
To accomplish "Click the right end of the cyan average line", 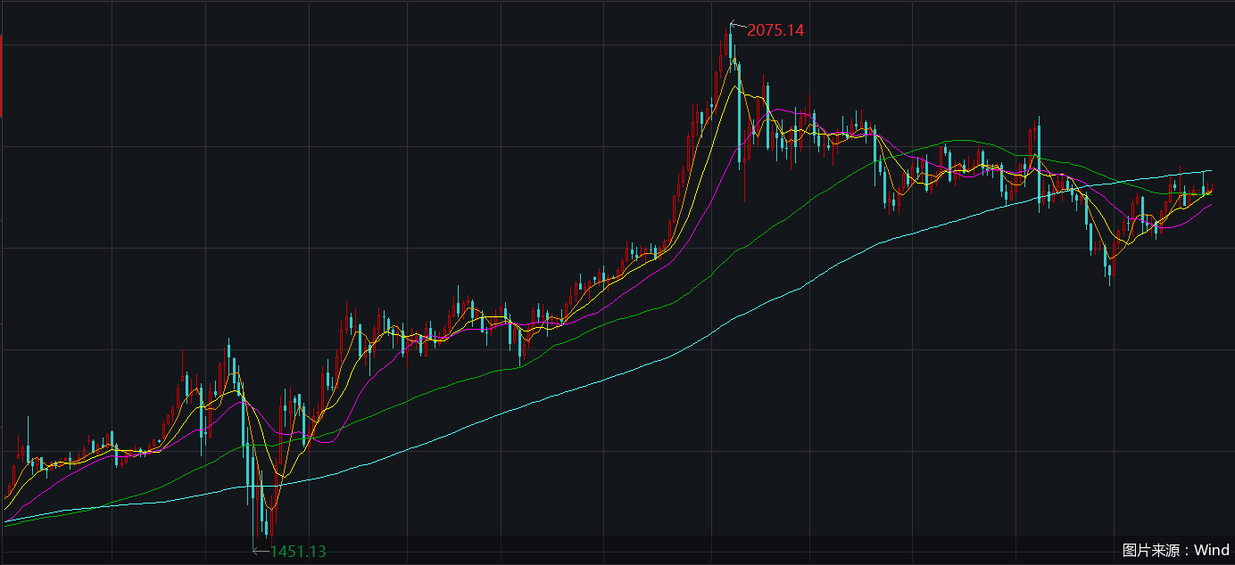I will pos(1210,170).
